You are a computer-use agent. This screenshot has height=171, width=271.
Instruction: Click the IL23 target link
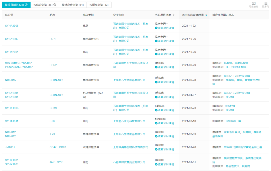(52, 134)
